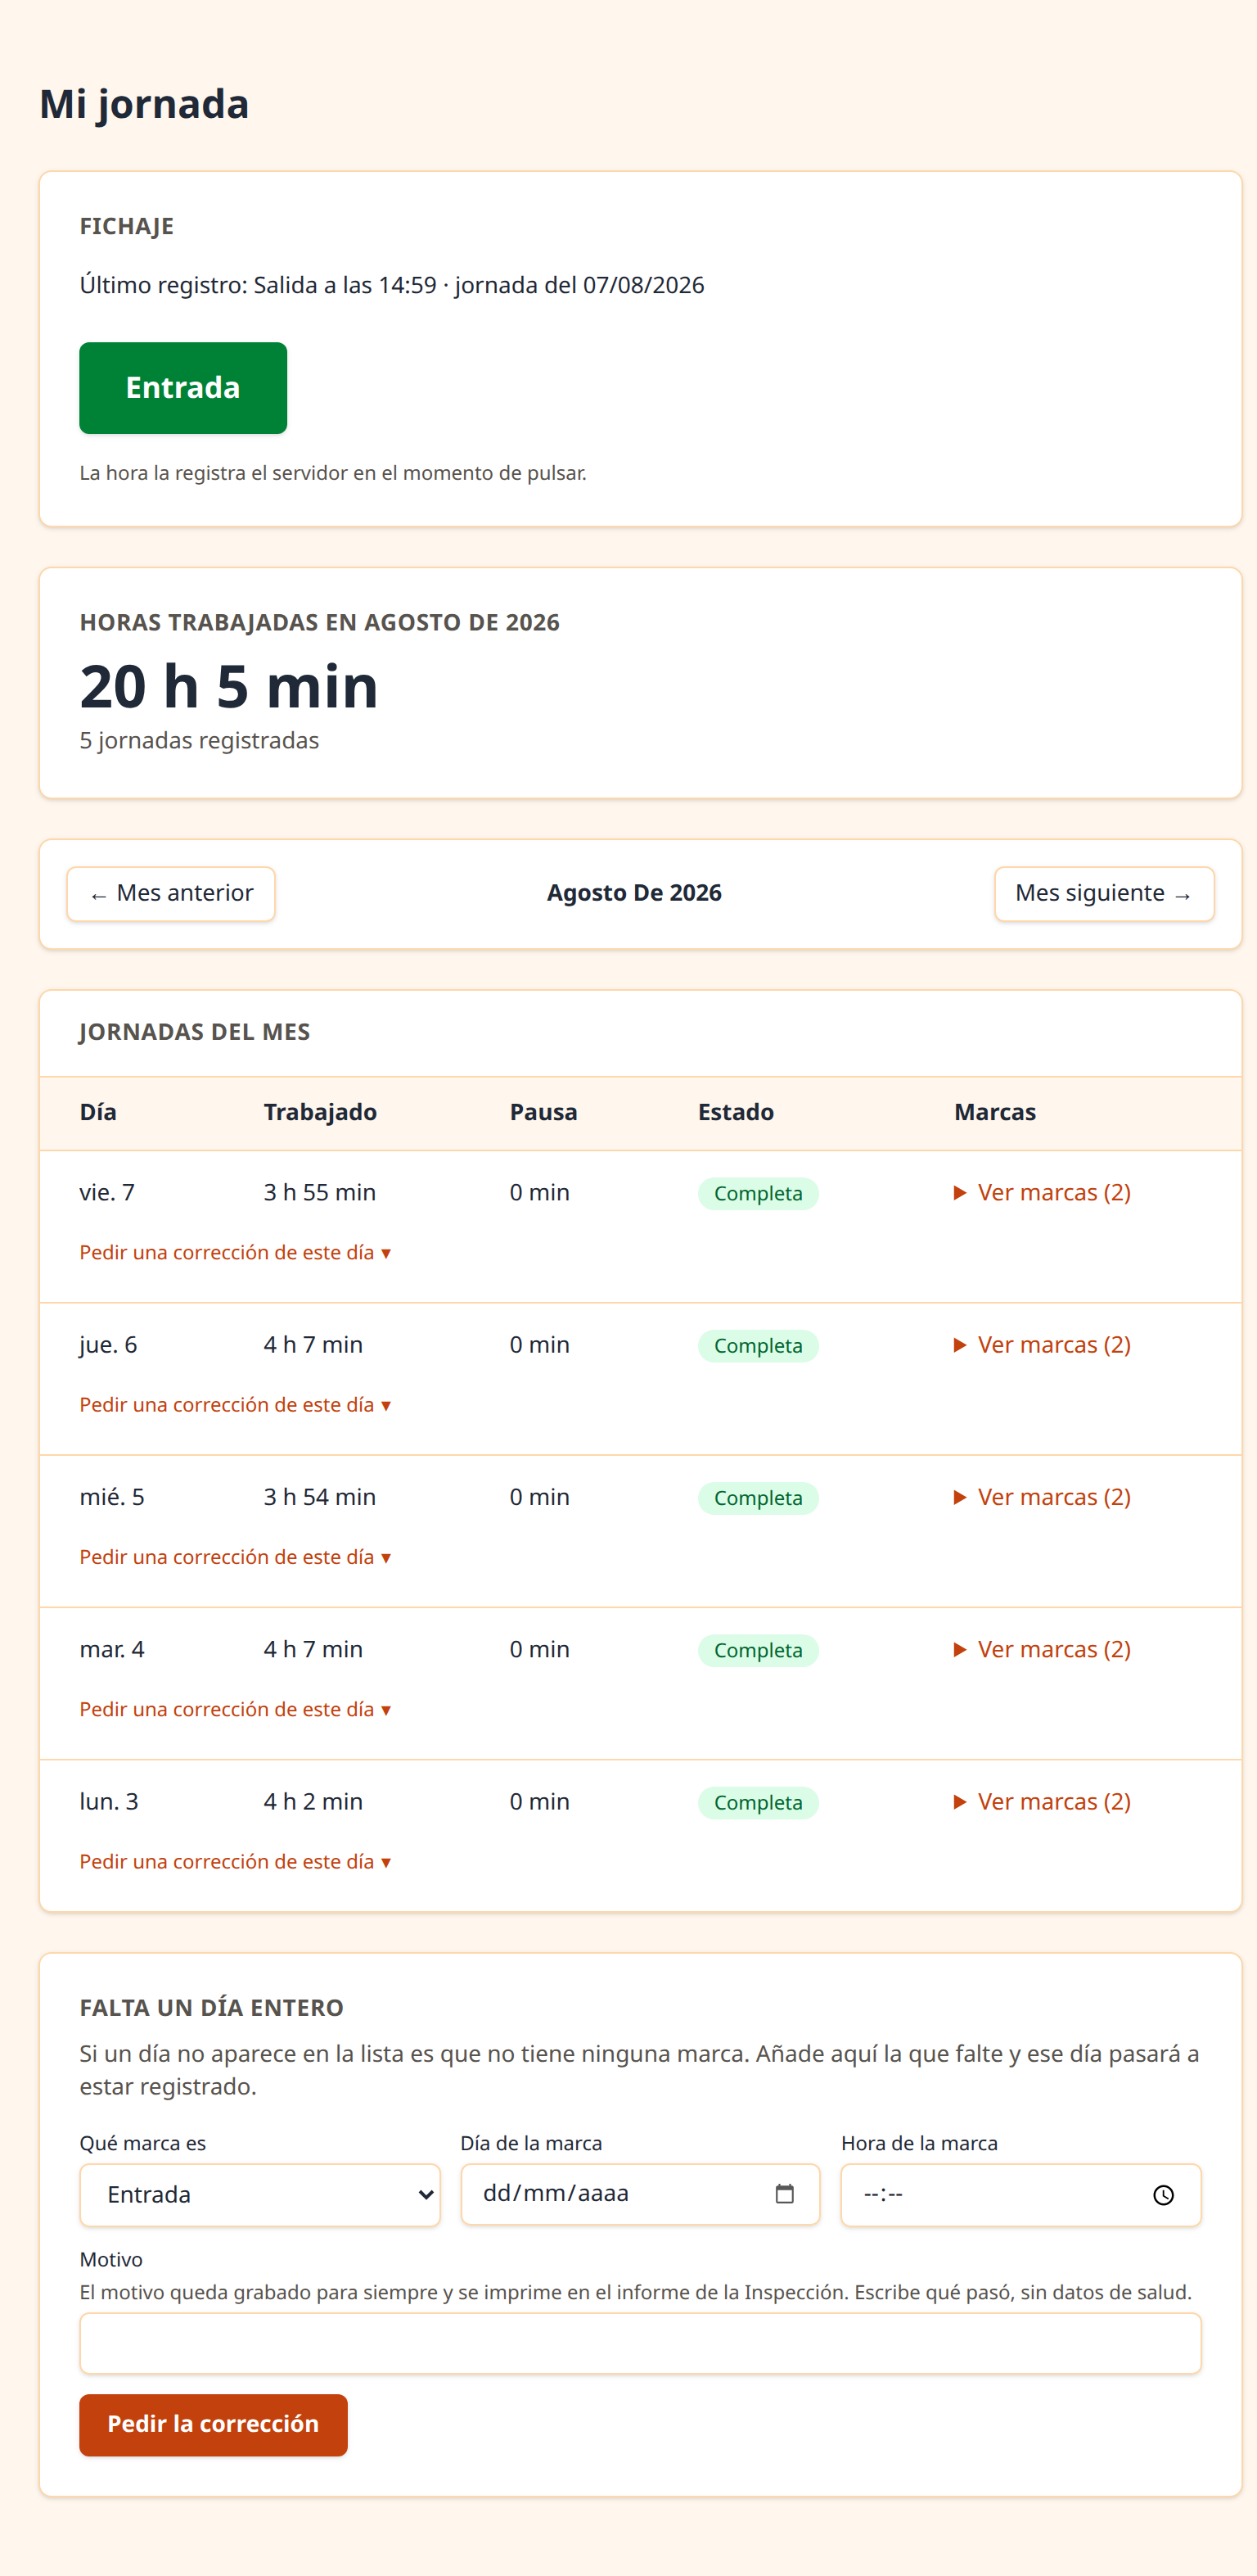Viewport: 1257px width, 2576px height.
Task: Expand Ver marcas for jue. 6
Action: [x=1042, y=1345]
